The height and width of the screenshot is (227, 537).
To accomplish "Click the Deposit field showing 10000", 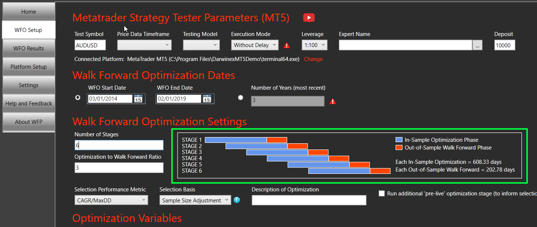I will pyautogui.click(x=505, y=45).
